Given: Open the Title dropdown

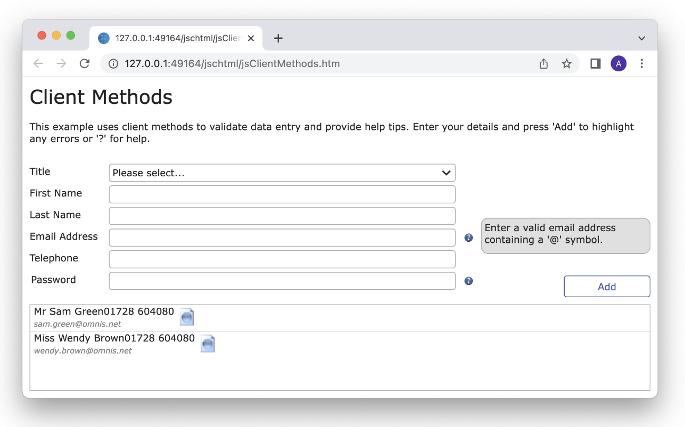Looking at the screenshot, I should point(282,173).
